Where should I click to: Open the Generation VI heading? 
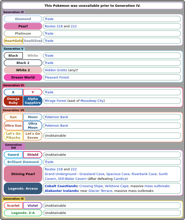pos(13,85)
